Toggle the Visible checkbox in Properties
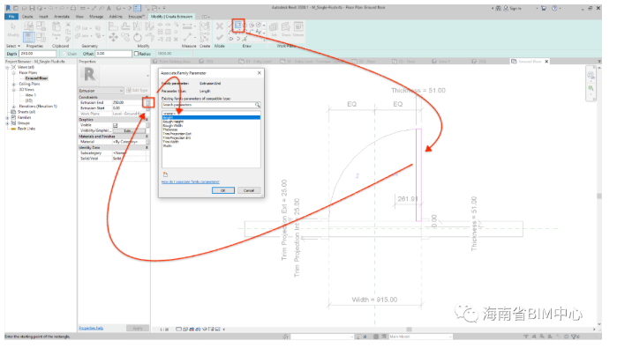This screenshot has width=617, height=348. coord(116,125)
